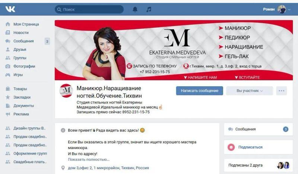Open the VK logo home link

[10, 9]
